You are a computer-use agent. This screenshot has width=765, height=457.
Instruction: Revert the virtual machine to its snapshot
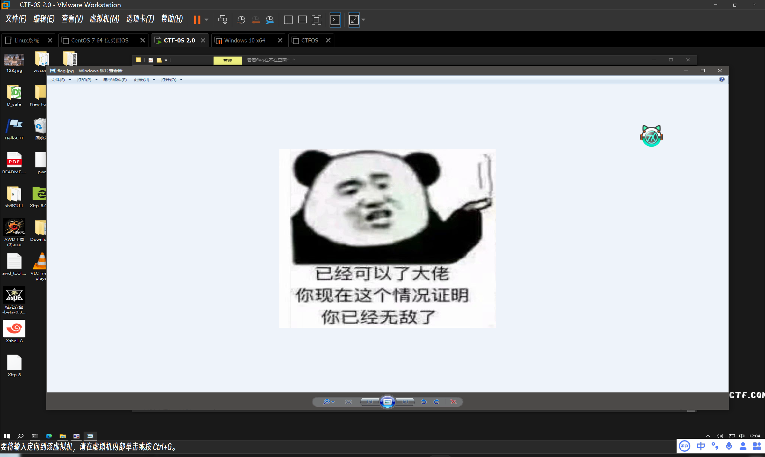[255, 19]
